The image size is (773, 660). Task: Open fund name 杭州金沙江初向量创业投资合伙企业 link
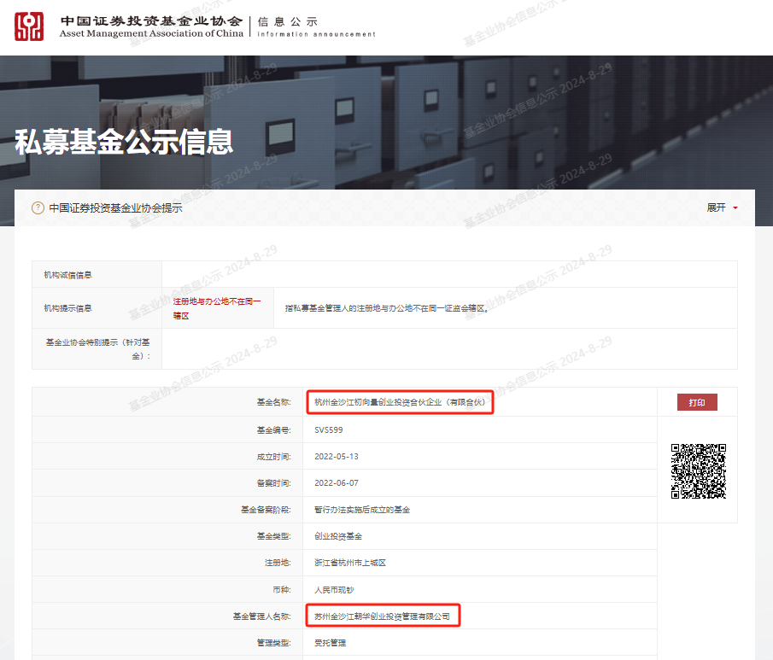pyautogui.click(x=398, y=401)
